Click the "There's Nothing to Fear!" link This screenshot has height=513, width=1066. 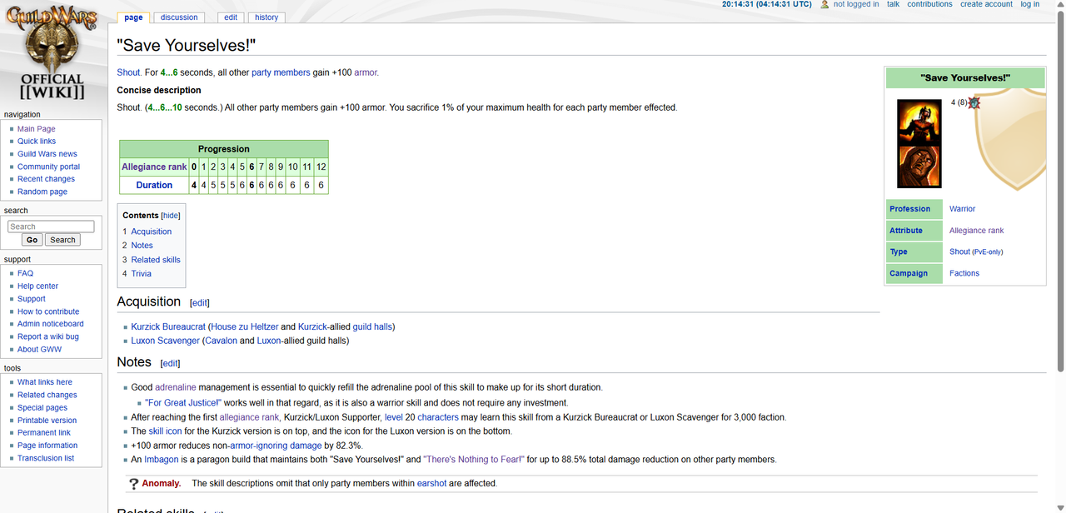point(474,460)
